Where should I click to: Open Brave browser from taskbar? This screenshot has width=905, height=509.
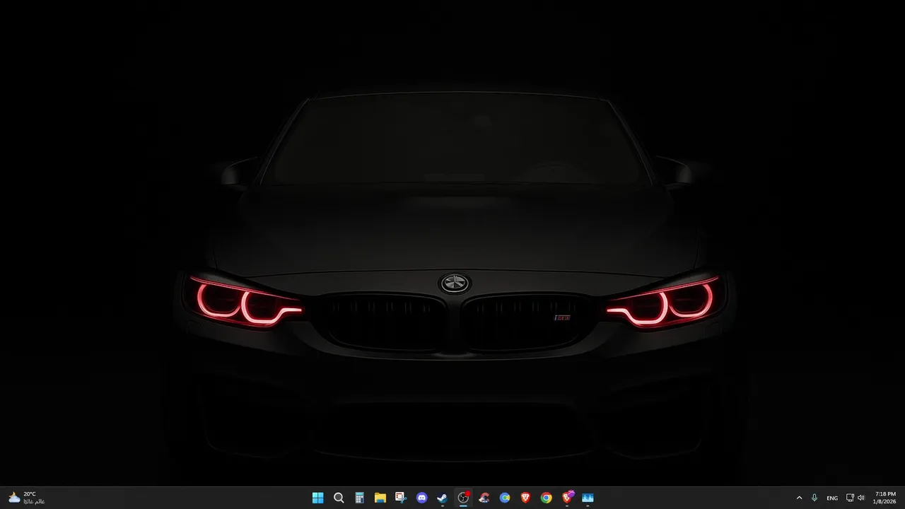(525, 498)
